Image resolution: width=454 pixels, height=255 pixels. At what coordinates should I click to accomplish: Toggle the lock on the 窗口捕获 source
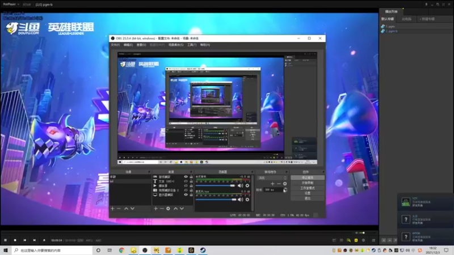pyautogui.click(x=191, y=177)
